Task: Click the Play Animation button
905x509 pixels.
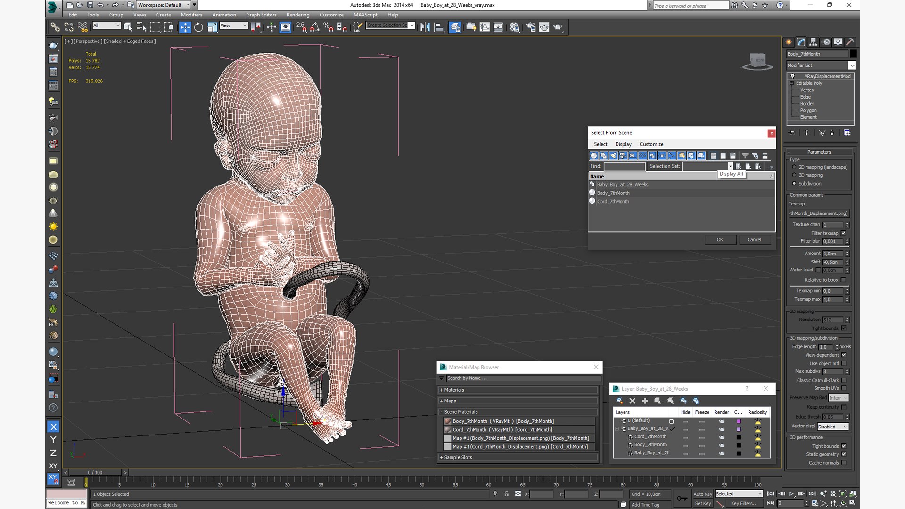Action: click(x=791, y=493)
